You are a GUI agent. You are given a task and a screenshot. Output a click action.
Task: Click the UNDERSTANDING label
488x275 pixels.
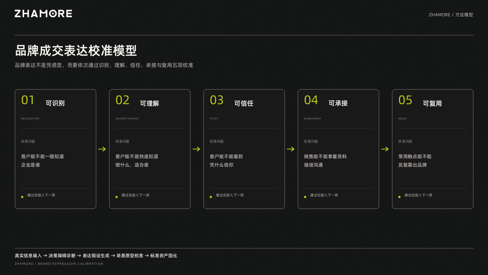pos(127,119)
